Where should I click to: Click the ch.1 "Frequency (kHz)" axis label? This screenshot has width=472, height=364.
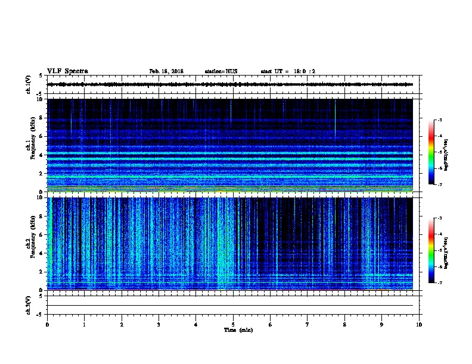[x=33, y=138]
